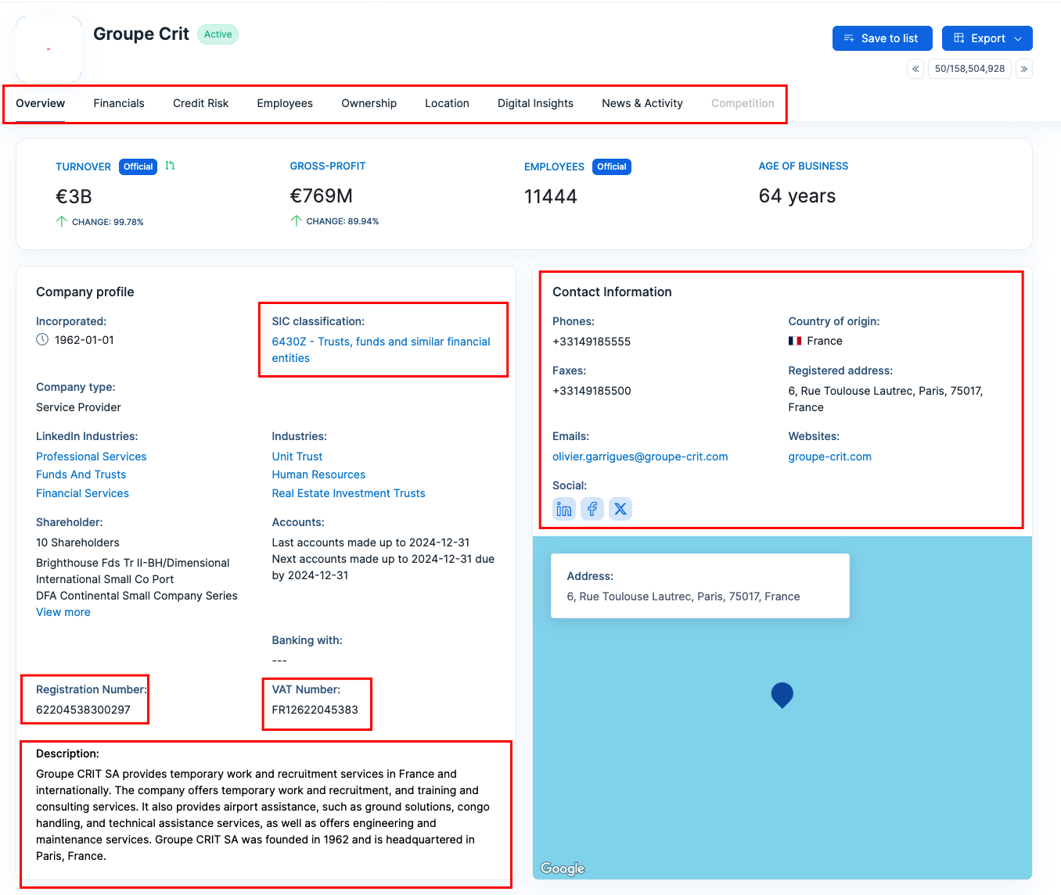Image resolution: width=1061 pixels, height=895 pixels.
Task: Open the Unit Trust industry link
Action: tap(297, 456)
